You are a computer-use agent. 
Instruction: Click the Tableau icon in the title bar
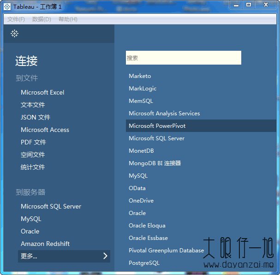(7, 7)
